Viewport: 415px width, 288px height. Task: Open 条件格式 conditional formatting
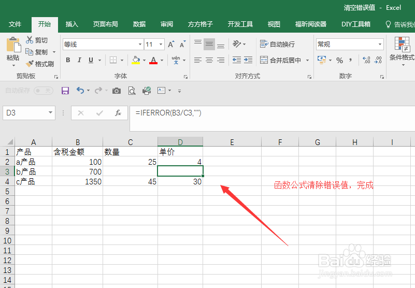coord(402,51)
